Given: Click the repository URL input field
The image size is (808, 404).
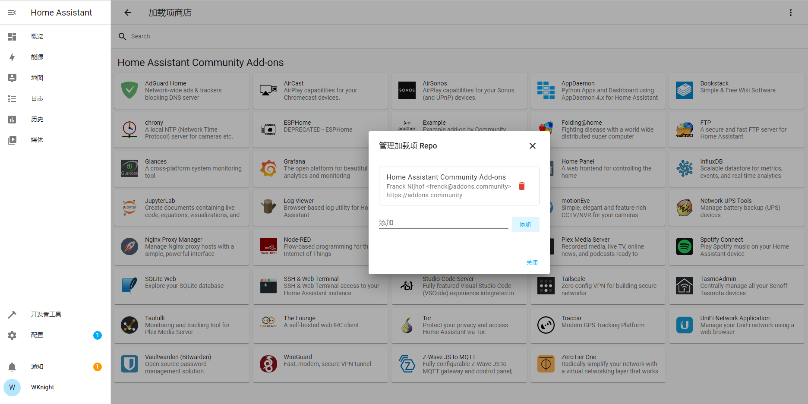Looking at the screenshot, I should click(x=443, y=223).
